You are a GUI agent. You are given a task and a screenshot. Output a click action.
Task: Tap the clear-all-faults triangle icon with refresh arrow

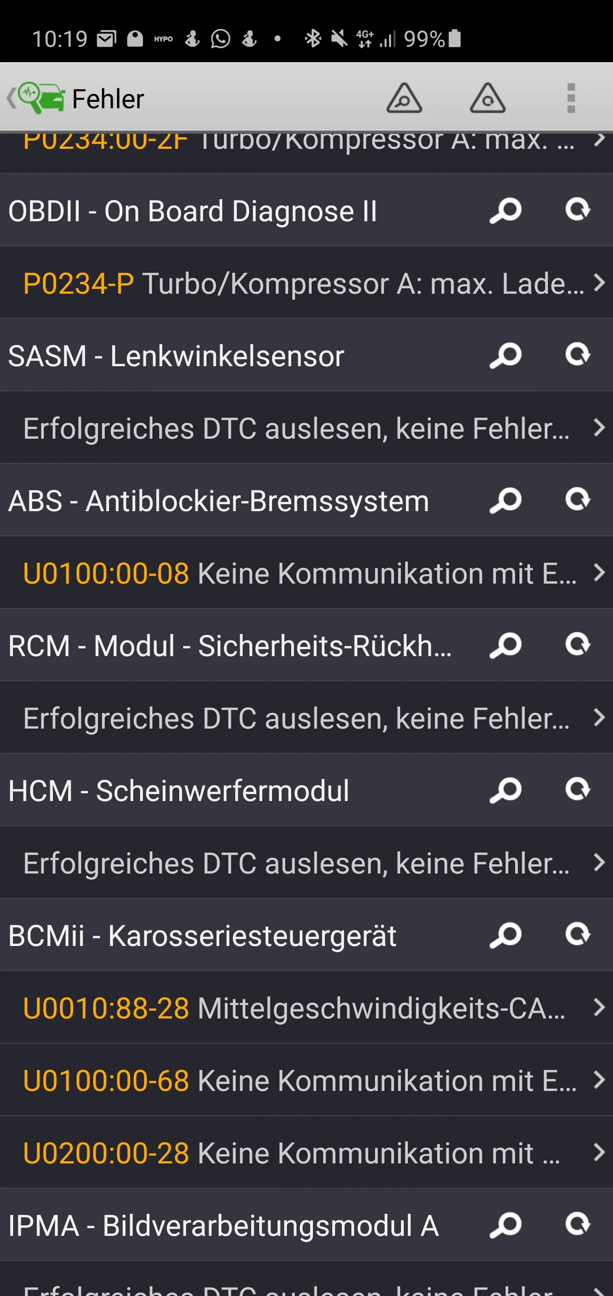[x=487, y=98]
